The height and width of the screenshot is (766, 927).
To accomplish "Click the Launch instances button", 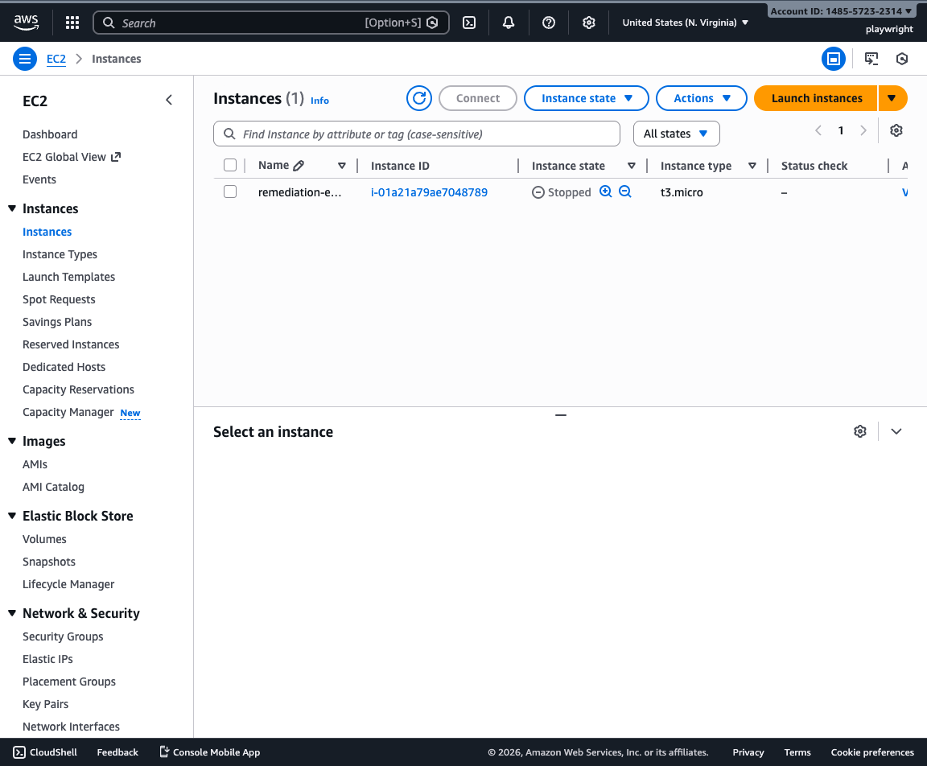I will pos(815,97).
